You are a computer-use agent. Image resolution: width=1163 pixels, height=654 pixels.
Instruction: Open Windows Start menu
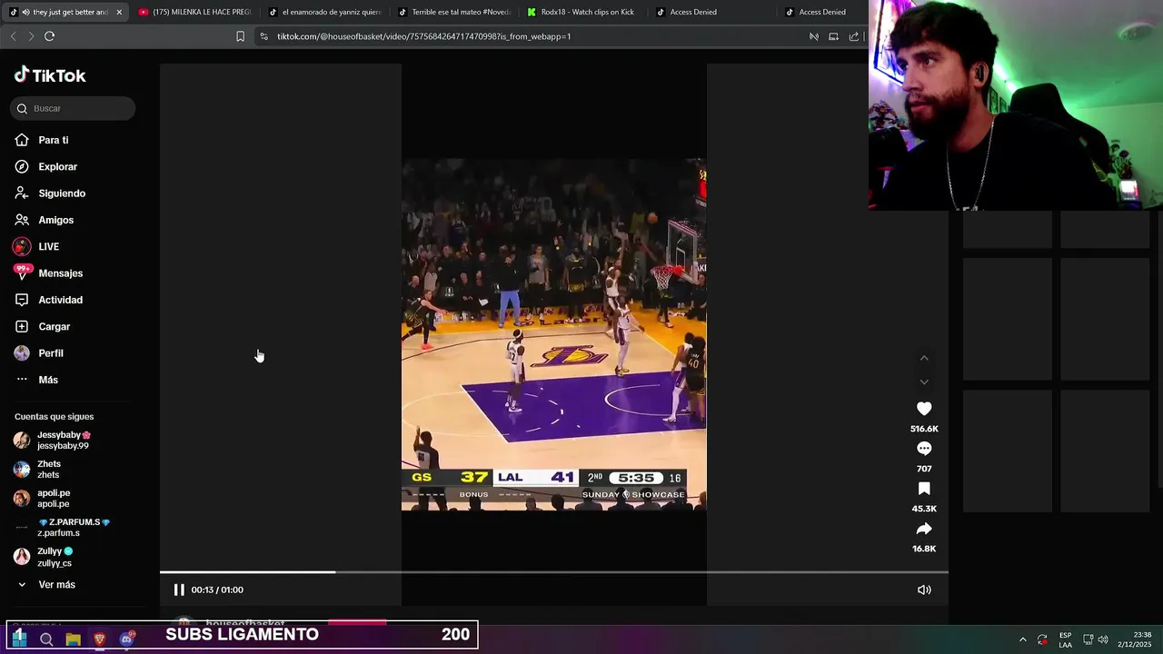[x=19, y=639]
